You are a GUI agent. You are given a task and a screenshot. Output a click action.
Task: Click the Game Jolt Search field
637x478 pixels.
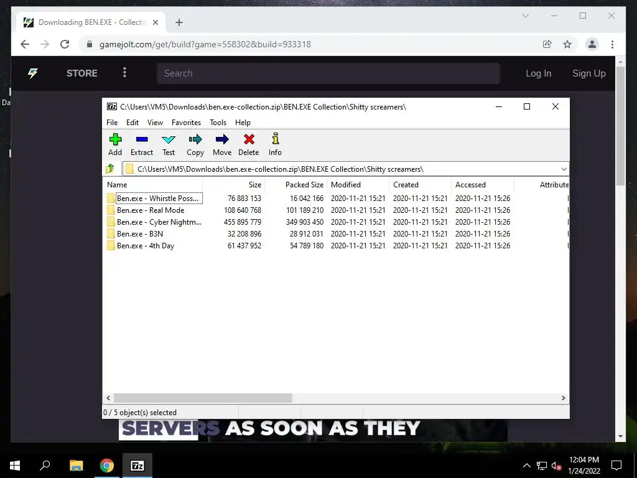coord(328,73)
